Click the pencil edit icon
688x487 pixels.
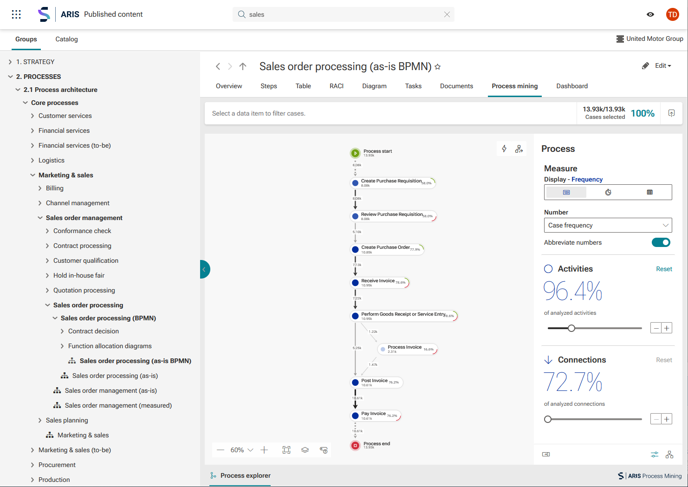pyautogui.click(x=645, y=66)
